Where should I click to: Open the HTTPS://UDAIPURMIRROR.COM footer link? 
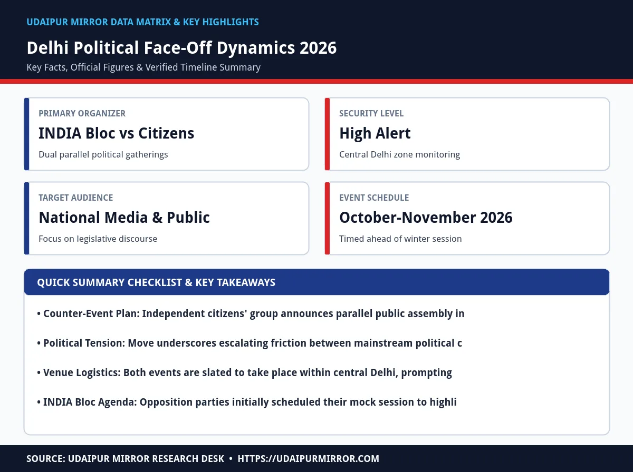tap(309, 459)
